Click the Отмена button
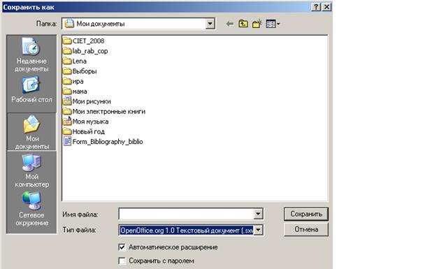The height and width of the screenshot is (269, 432). click(x=306, y=229)
